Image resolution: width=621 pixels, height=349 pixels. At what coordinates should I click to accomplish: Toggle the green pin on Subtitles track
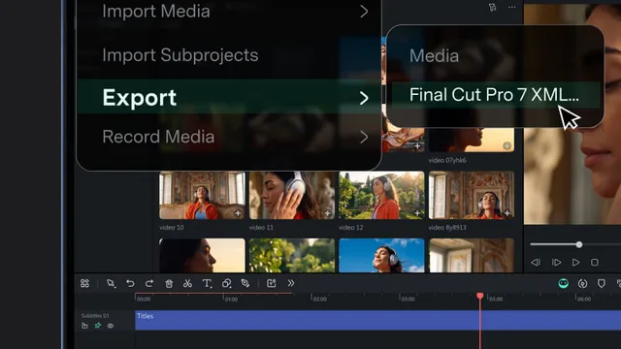point(98,326)
